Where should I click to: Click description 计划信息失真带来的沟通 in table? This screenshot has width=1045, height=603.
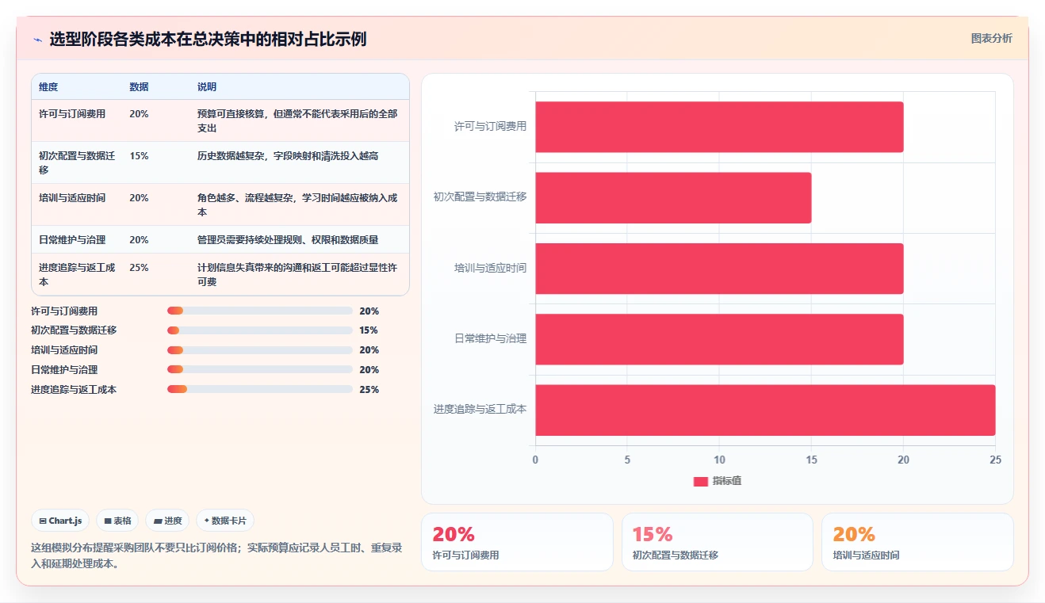point(297,275)
